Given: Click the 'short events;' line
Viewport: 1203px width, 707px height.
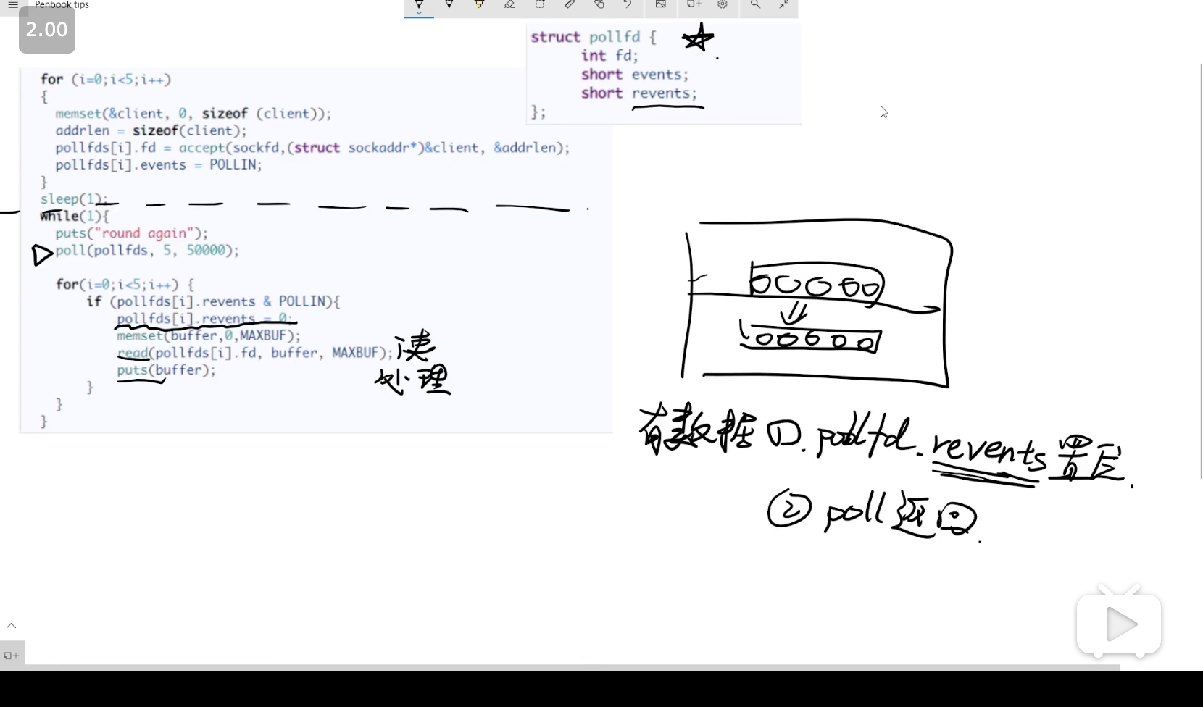Looking at the screenshot, I should coord(635,75).
